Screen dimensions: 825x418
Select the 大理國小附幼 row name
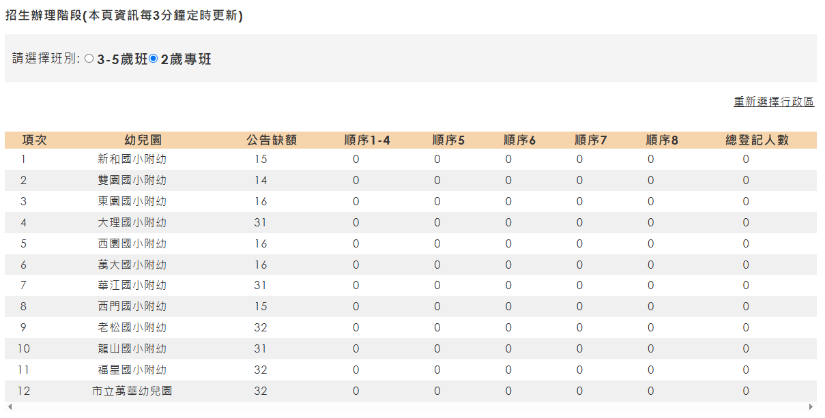click(x=132, y=222)
